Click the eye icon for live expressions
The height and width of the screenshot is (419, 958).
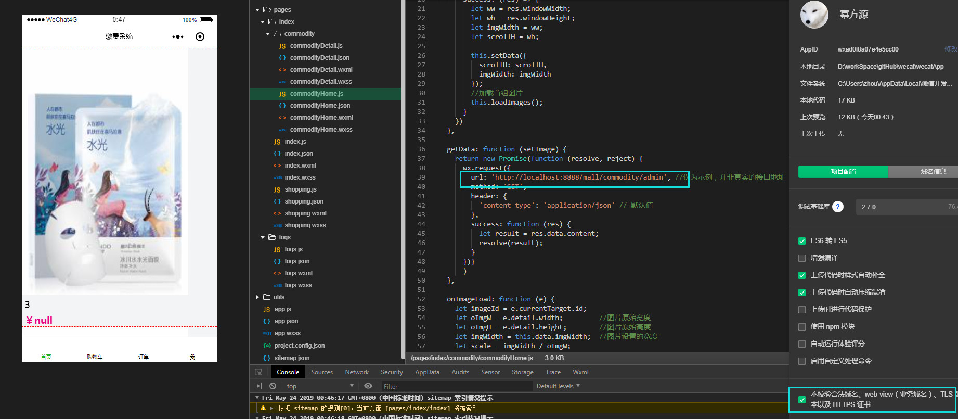coord(368,386)
